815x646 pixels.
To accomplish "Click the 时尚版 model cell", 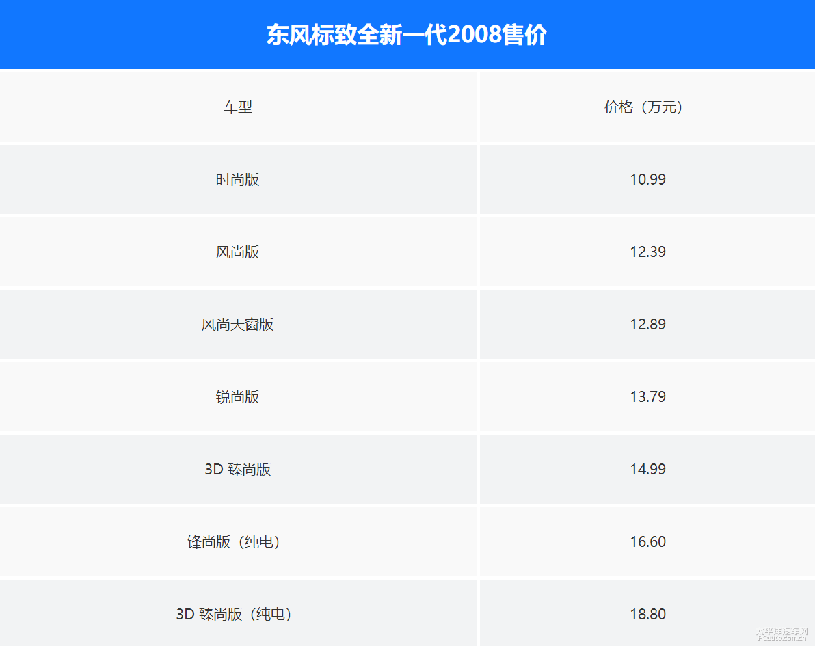I will 237,179.
